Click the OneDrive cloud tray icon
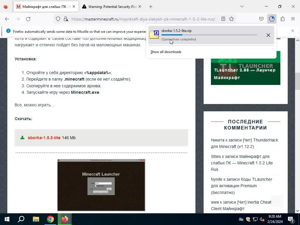The height and width of the screenshot is (225, 300). point(241,219)
